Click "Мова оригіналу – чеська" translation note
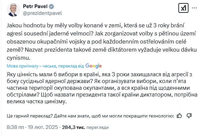Viewport: 203px width, 136px height. [x=29, y=66]
